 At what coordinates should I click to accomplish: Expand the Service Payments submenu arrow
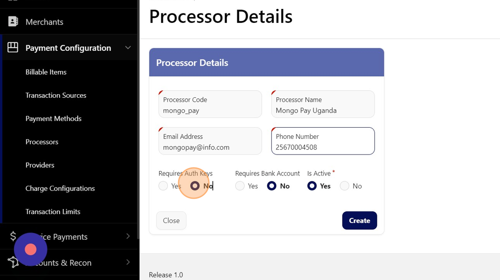pos(128,236)
